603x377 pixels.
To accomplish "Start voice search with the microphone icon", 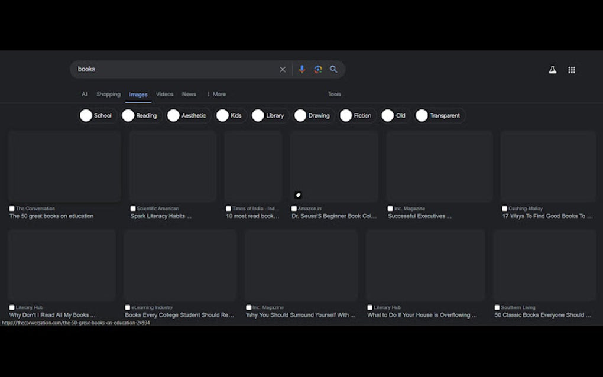I will (302, 69).
